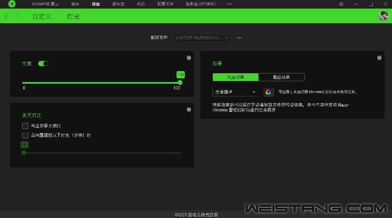Click the Razer logo icon
Image resolution: width=392 pixels, height=218 pixels.
click(x=12, y=4)
